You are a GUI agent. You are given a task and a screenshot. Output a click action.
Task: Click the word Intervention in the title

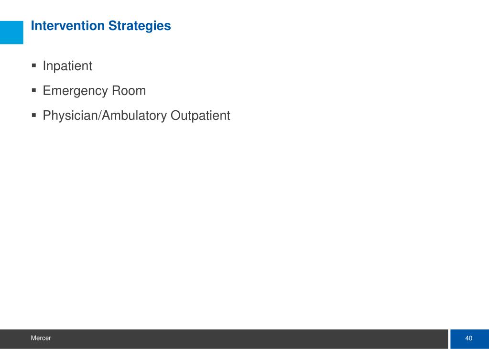click(x=68, y=26)
